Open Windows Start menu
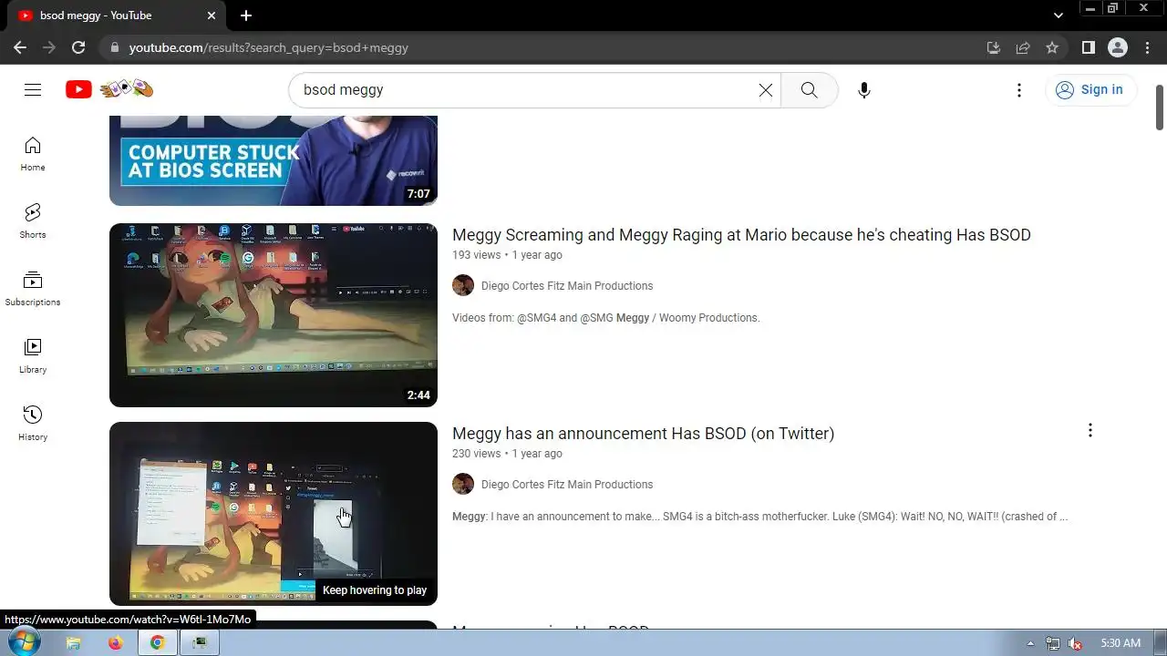 [24, 642]
